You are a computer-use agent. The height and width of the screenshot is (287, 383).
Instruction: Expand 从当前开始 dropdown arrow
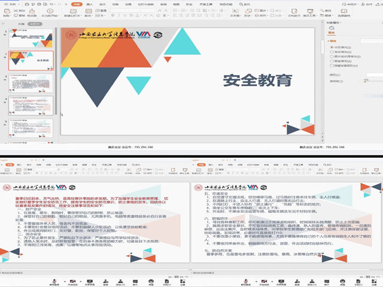(x=58, y=16)
